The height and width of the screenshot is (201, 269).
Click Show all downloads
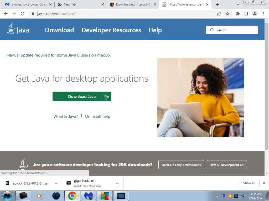(249, 183)
